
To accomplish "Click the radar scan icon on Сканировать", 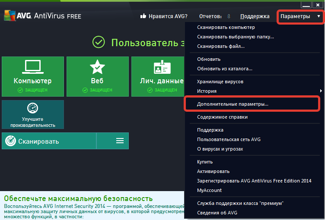I will 11,141.
